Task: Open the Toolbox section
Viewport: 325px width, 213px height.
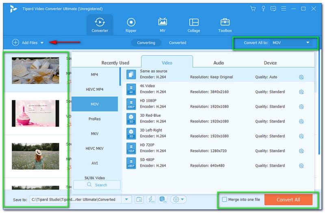Action: (225, 25)
